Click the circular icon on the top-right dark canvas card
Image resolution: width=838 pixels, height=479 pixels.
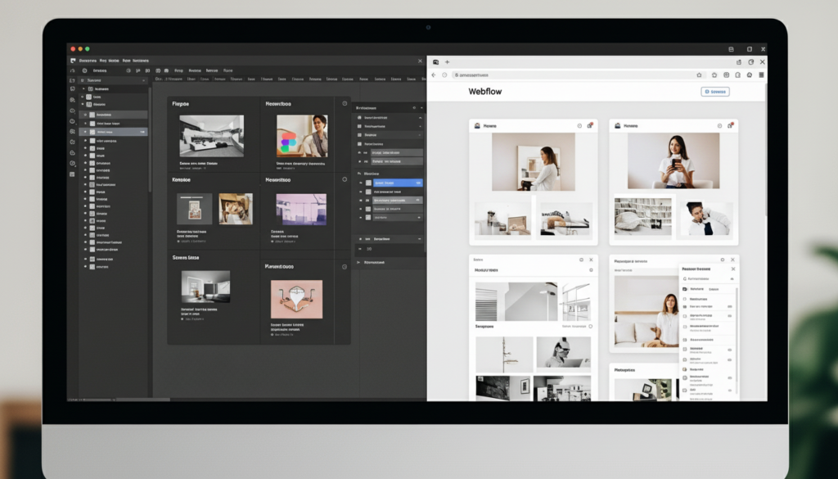345,104
